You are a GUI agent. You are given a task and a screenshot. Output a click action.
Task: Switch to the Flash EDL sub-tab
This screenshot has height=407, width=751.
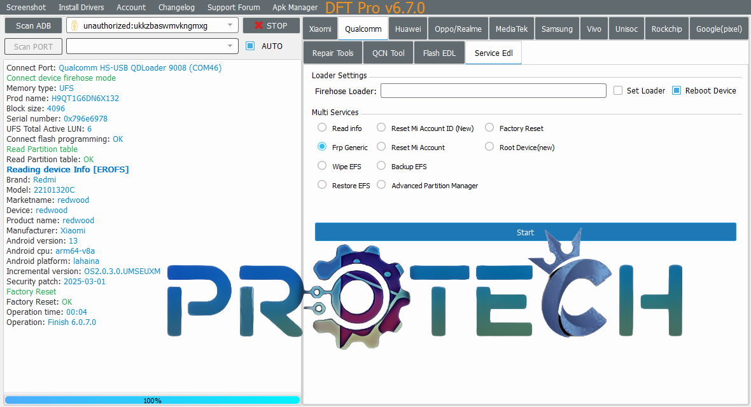click(439, 53)
